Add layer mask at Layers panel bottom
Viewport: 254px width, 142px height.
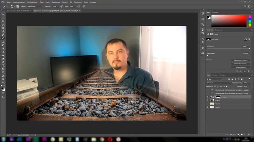[x=235, y=135]
